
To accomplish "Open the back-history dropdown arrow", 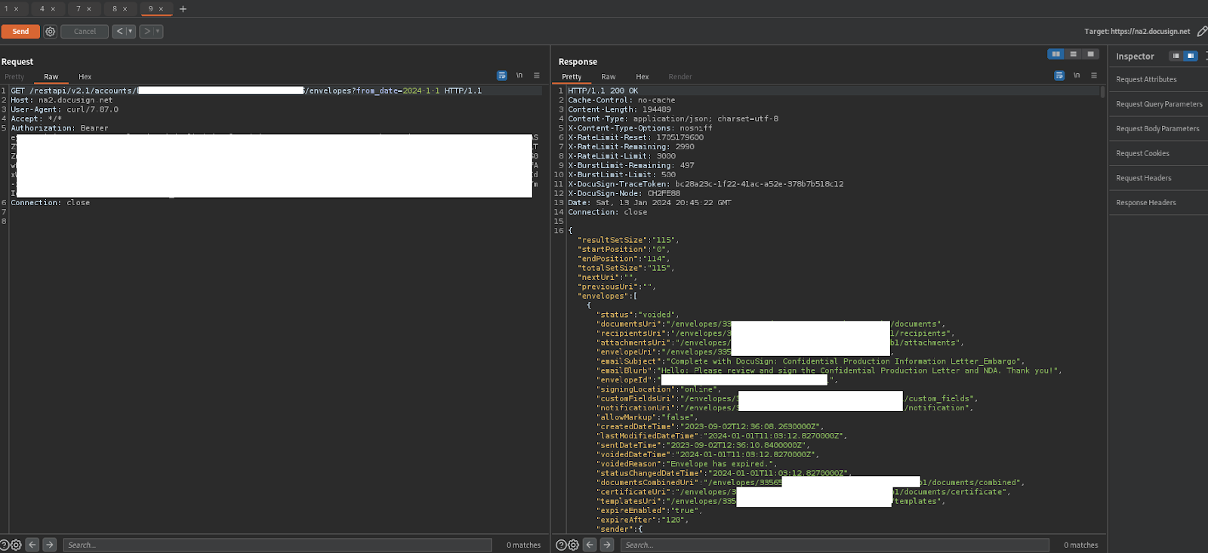I will click(131, 32).
